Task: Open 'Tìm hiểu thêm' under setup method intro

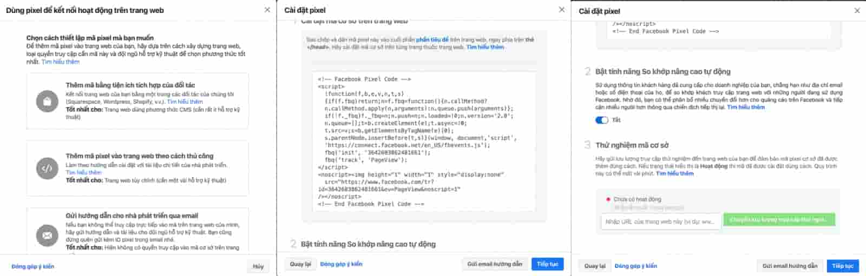Action: pos(61,62)
